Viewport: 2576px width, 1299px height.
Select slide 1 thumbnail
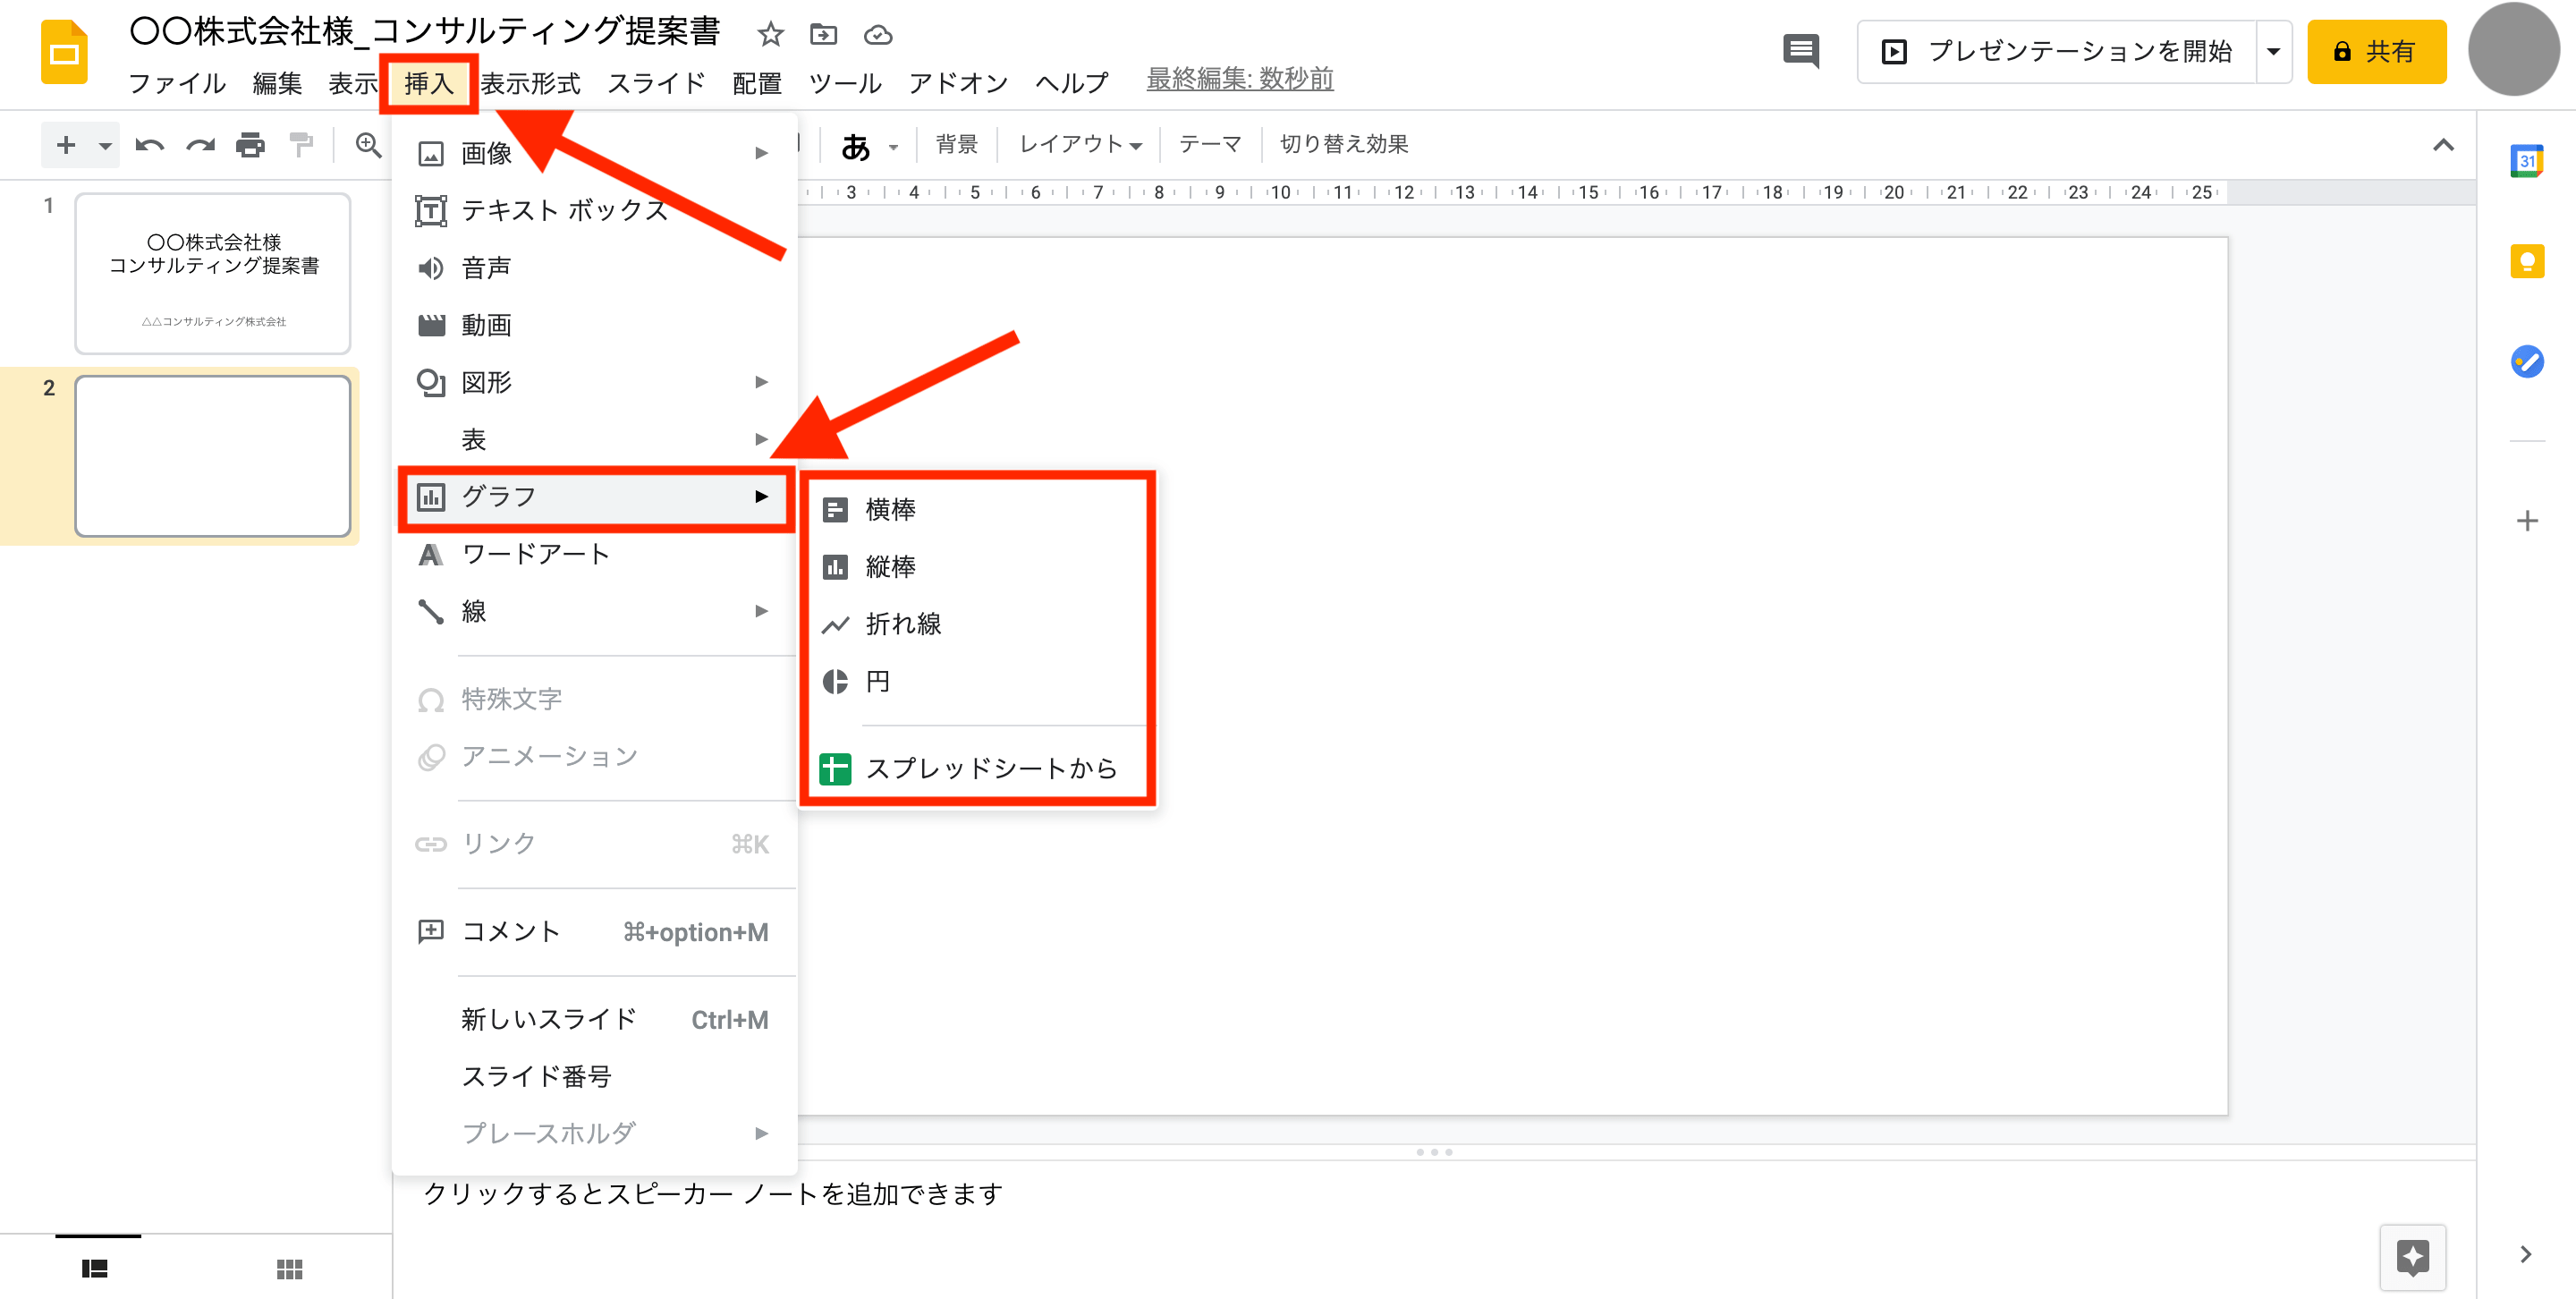[x=213, y=273]
